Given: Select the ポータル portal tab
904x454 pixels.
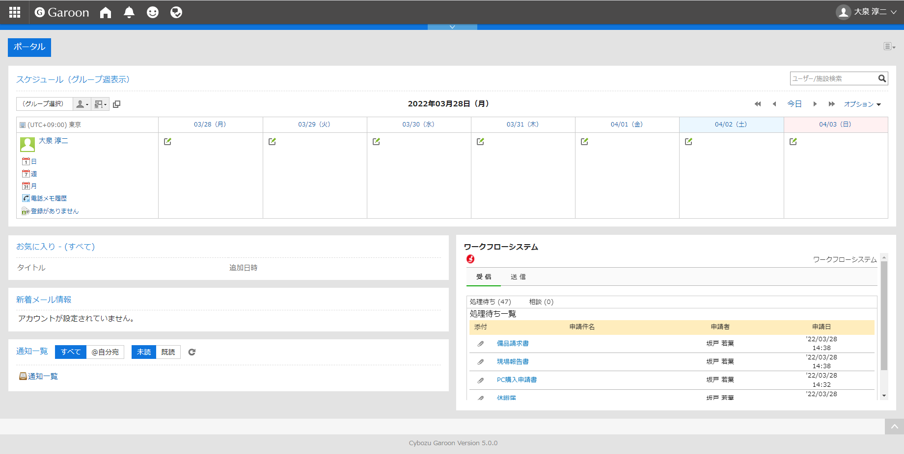Looking at the screenshot, I should [29, 47].
